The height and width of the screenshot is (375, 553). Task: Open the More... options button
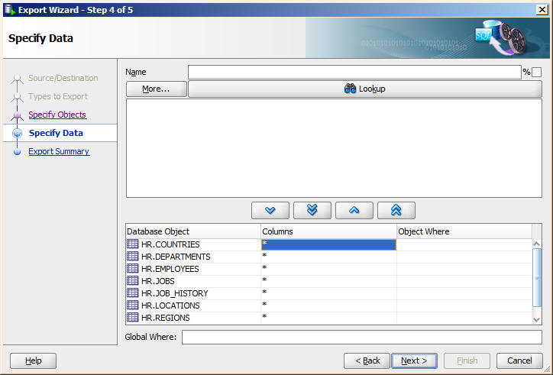tap(157, 89)
